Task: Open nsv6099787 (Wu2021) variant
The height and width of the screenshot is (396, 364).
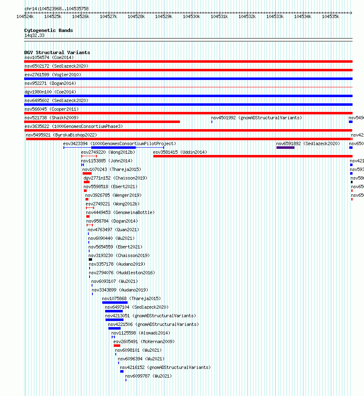Action: pyautogui.click(x=148, y=375)
